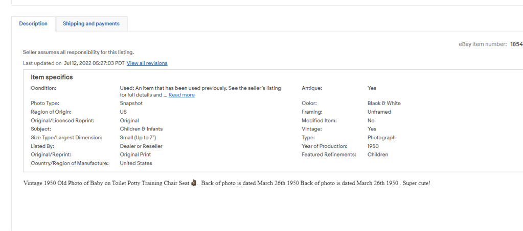523x231 pixels.
Task: Click the Black & White color value
Action: click(x=384, y=103)
